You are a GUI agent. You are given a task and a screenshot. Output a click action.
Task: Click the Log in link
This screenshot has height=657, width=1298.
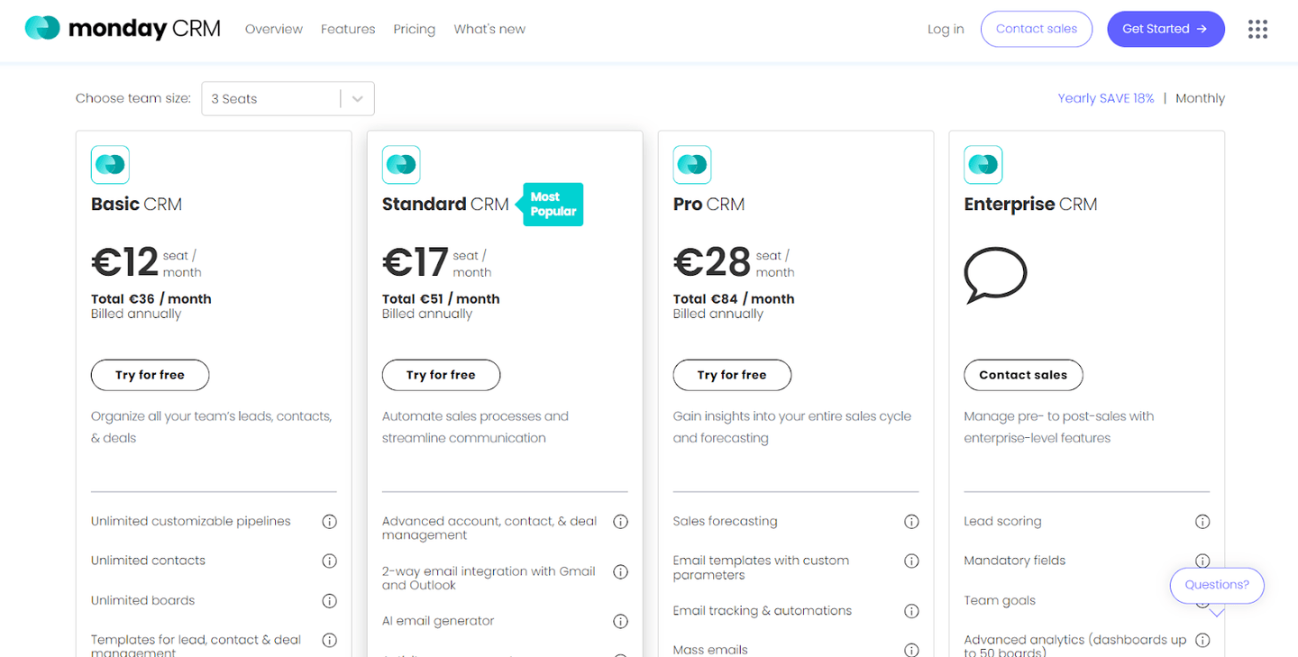(x=946, y=29)
